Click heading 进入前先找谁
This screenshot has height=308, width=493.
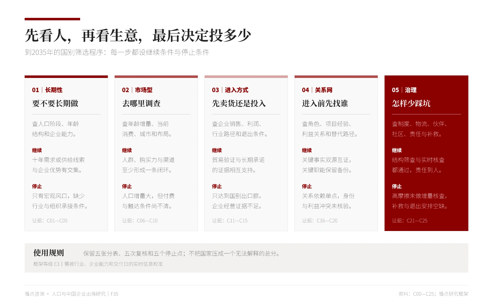click(x=325, y=103)
